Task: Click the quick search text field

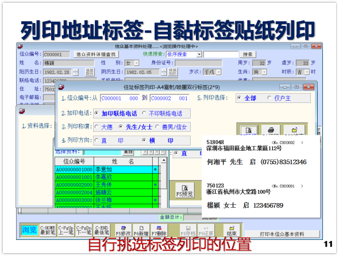Action: point(221,54)
